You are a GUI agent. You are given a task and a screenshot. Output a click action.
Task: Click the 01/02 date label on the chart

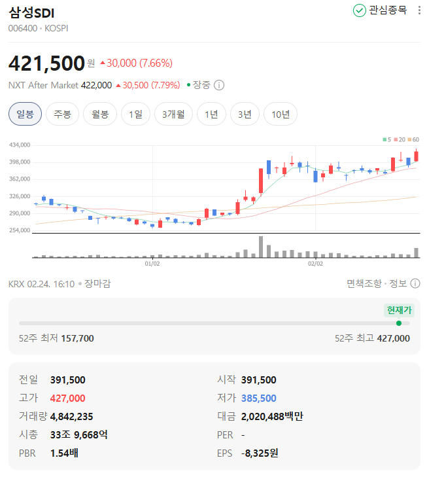152,264
